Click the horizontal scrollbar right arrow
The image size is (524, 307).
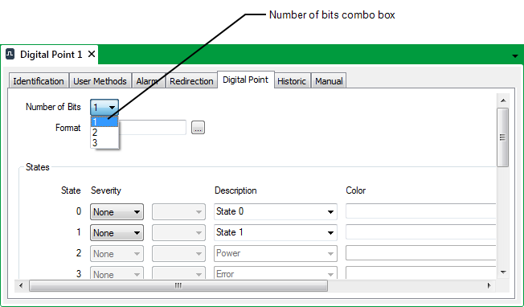pyautogui.click(x=489, y=285)
